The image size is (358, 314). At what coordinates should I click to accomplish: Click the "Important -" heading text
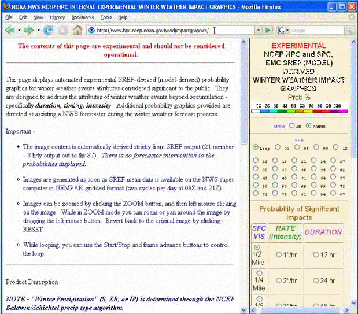[20, 131]
